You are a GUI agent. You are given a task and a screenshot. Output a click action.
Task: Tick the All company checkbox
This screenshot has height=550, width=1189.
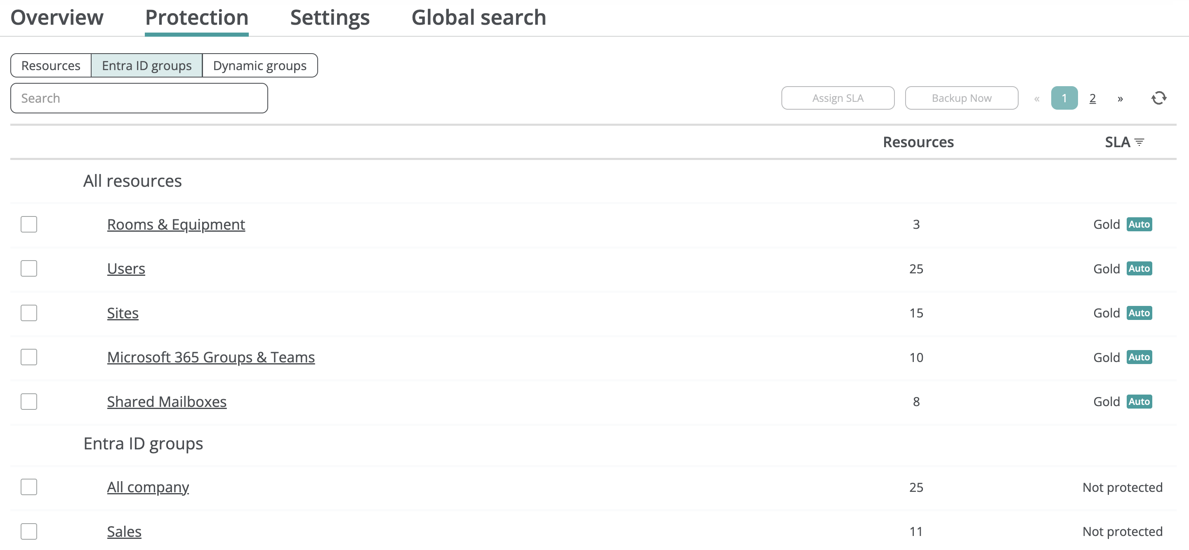pyautogui.click(x=28, y=487)
